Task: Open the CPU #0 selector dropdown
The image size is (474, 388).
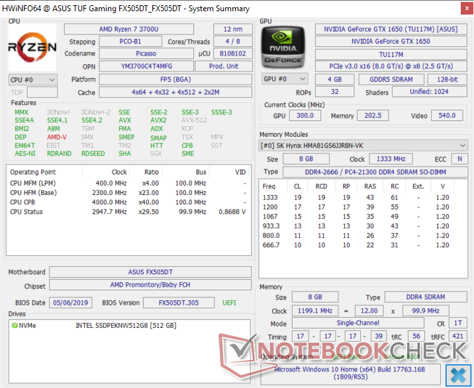Action: [x=32, y=80]
